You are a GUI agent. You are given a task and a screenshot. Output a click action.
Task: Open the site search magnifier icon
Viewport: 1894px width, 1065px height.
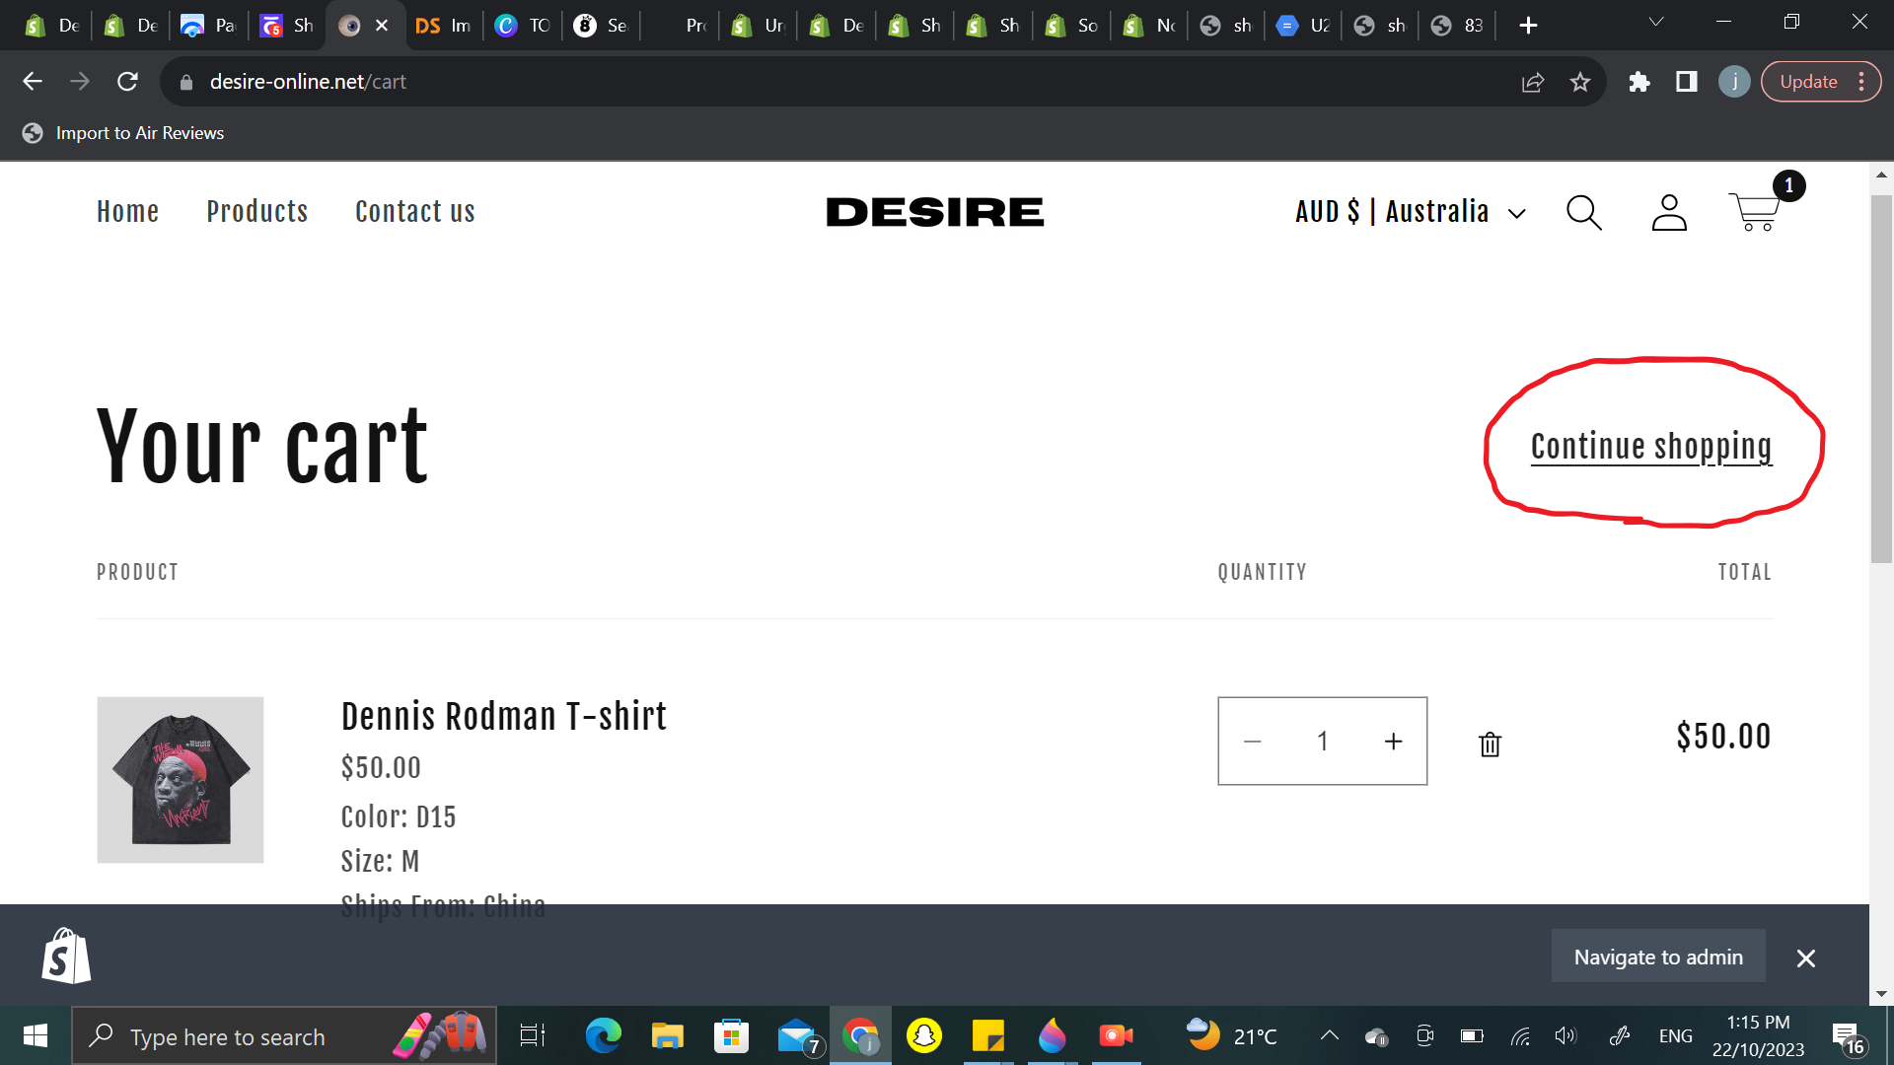click(1584, 212)
